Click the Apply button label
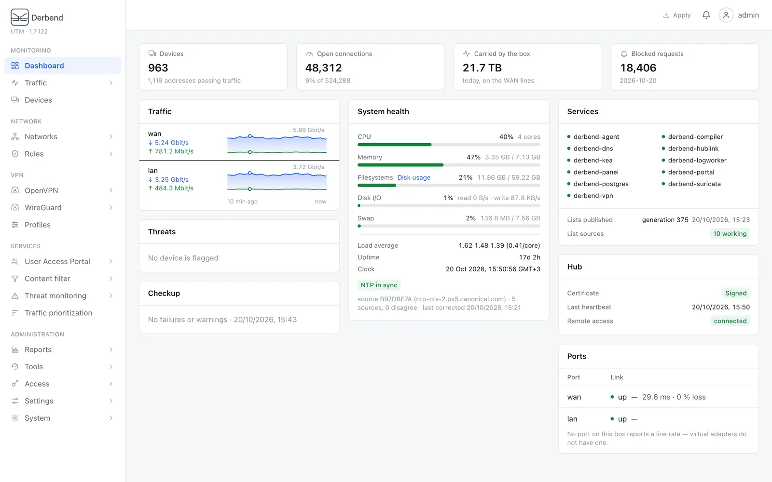 [682, 15]
